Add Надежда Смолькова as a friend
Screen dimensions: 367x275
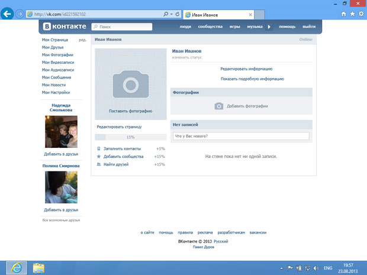(61, 154)
